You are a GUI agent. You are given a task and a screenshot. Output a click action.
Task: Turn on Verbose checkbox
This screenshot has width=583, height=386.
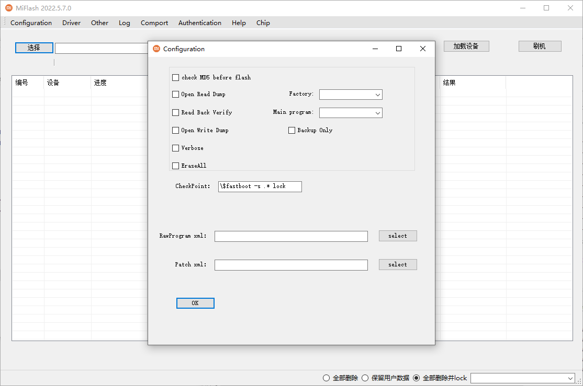click(x=176, y=148)
